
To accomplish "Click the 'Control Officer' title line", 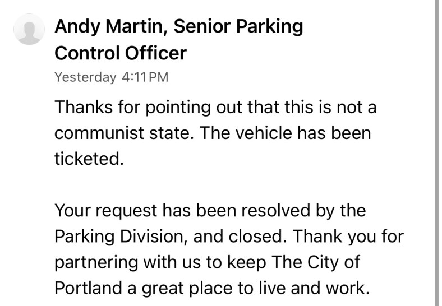I will pyautogui.click(x=121, y=53).
